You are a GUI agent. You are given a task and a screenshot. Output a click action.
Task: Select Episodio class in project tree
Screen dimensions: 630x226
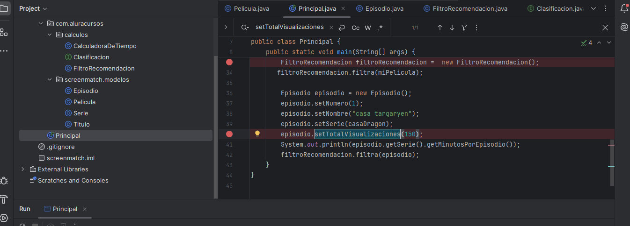click(86, 91)
